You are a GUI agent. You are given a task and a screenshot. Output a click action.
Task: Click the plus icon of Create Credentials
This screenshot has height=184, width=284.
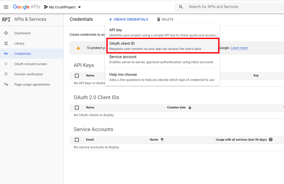(110, 19)
